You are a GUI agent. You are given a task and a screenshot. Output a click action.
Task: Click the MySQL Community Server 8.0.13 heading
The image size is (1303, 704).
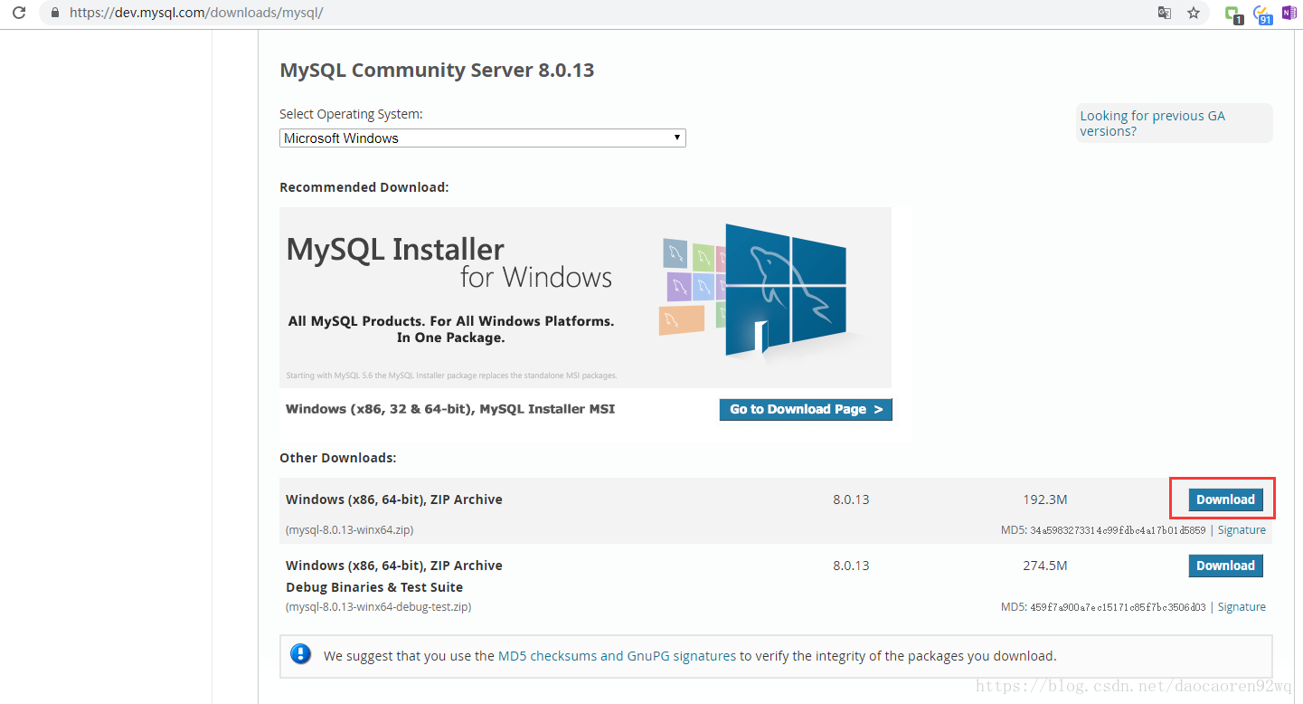(437, 71)
